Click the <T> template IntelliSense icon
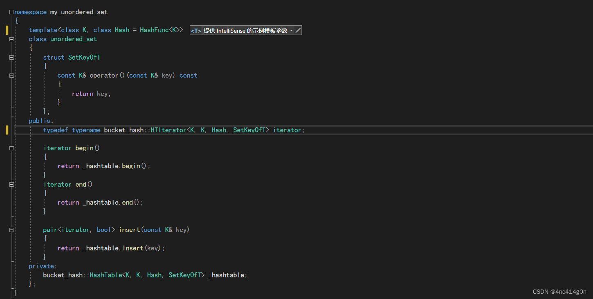This screenshot has width=593, height=299. coord(196,31)
